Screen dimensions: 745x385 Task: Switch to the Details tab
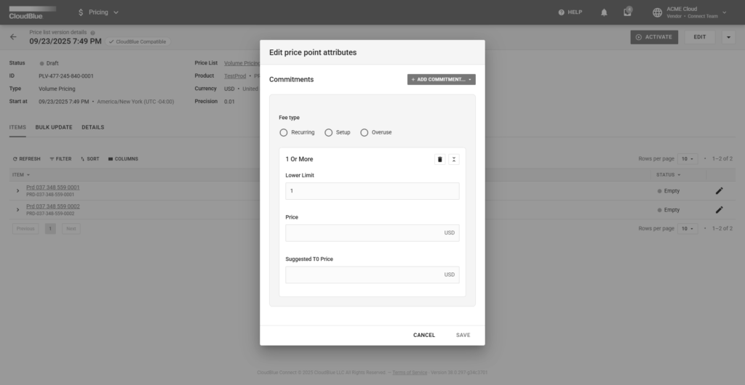[x=92, y=127]
